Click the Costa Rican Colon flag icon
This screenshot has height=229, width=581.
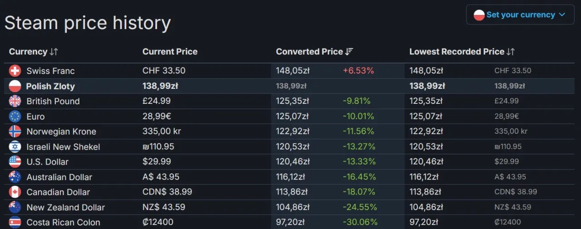tap(15, 223)
